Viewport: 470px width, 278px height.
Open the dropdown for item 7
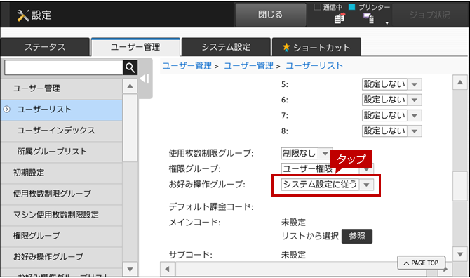(x=415, y=115)
